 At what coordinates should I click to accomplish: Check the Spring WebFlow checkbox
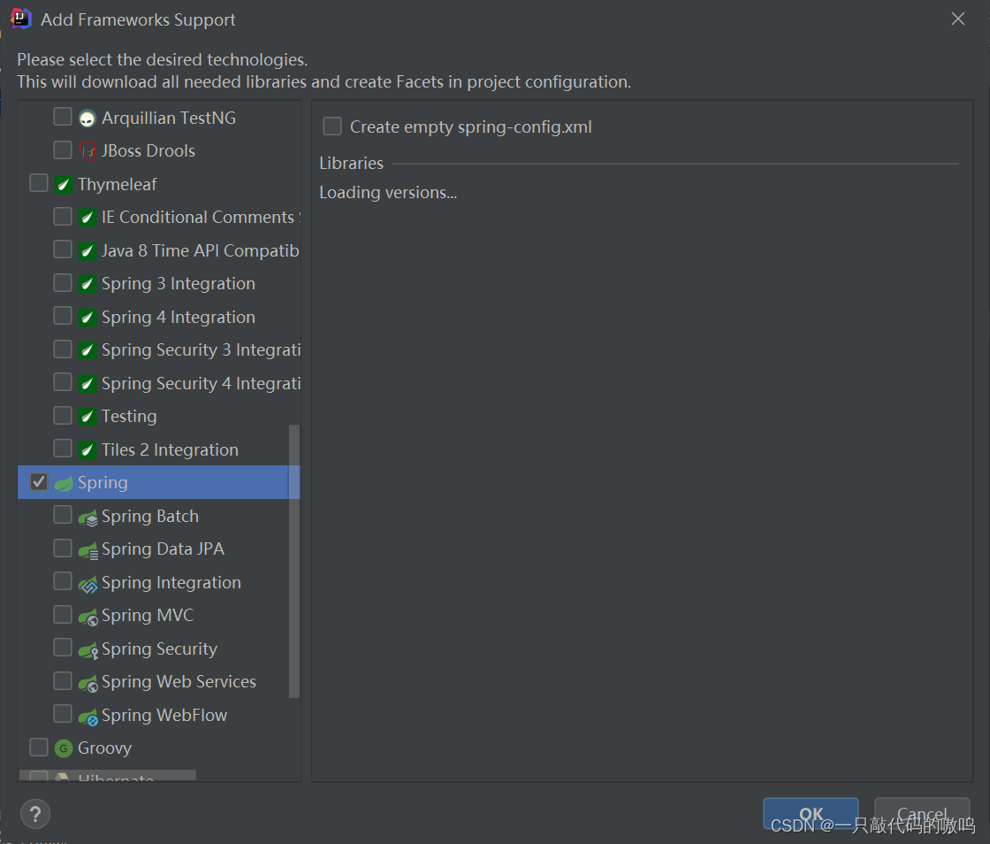point(63,714)
